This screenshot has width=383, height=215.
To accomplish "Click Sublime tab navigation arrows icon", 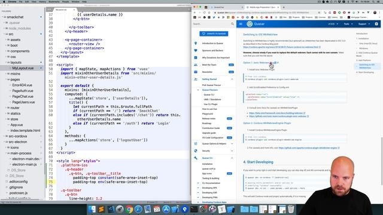I will coord(49,10).
